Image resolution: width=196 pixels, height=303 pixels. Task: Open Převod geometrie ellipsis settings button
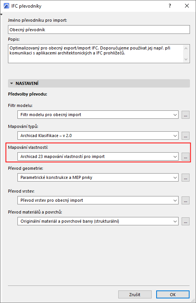pyautogui.click(x=185, y=178)
